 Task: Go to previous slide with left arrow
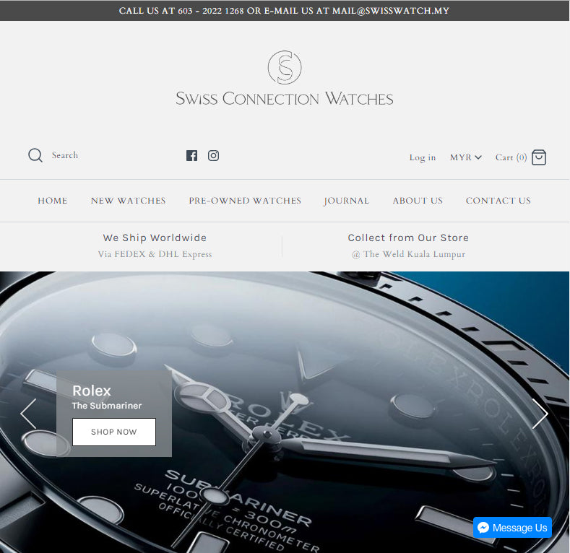28,414
